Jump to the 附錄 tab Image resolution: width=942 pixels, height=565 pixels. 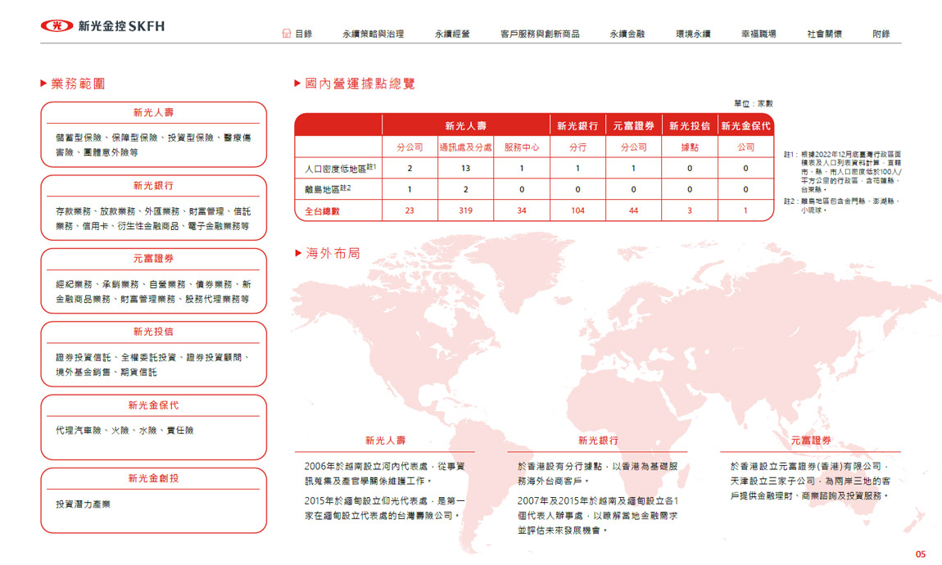881,34
